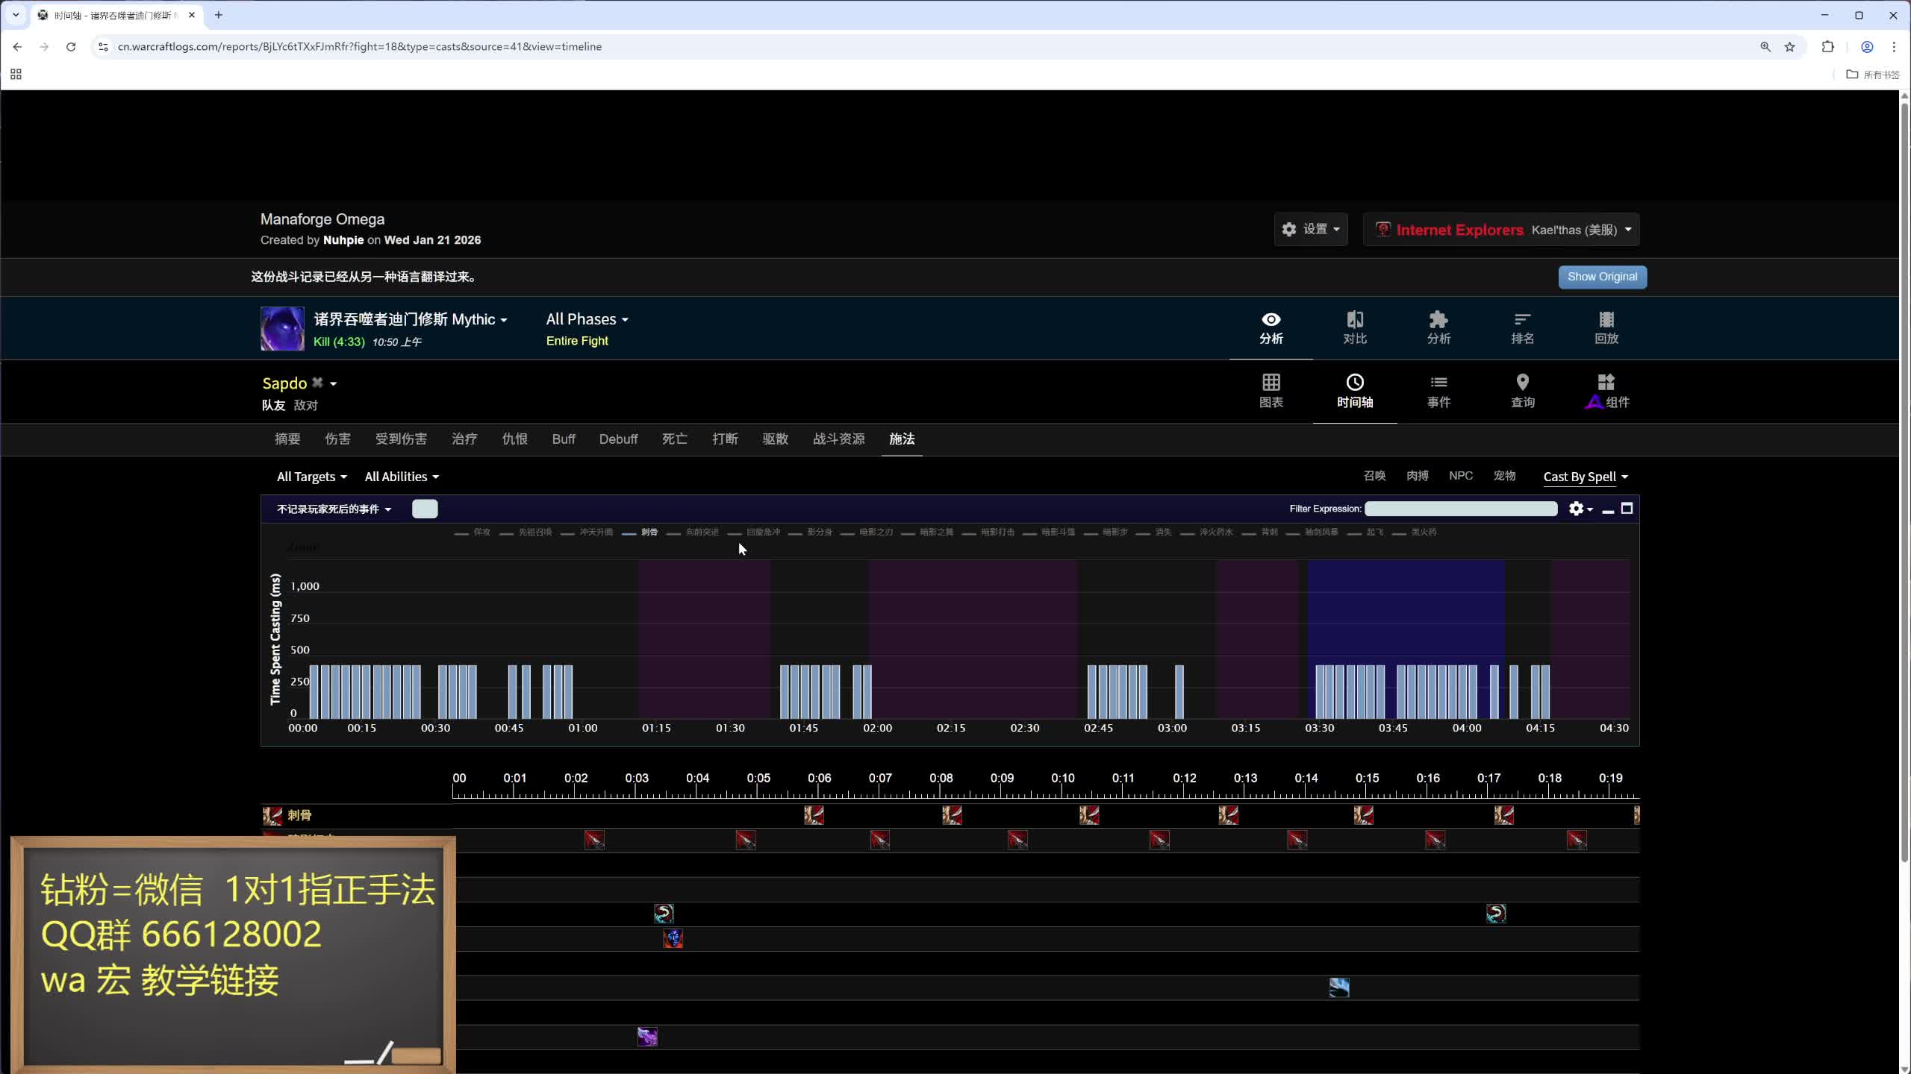Image resolution: width=1911 pixels, height=1074 pixels.
Task: Click the Show Original button
Action: click(1602, 277)
